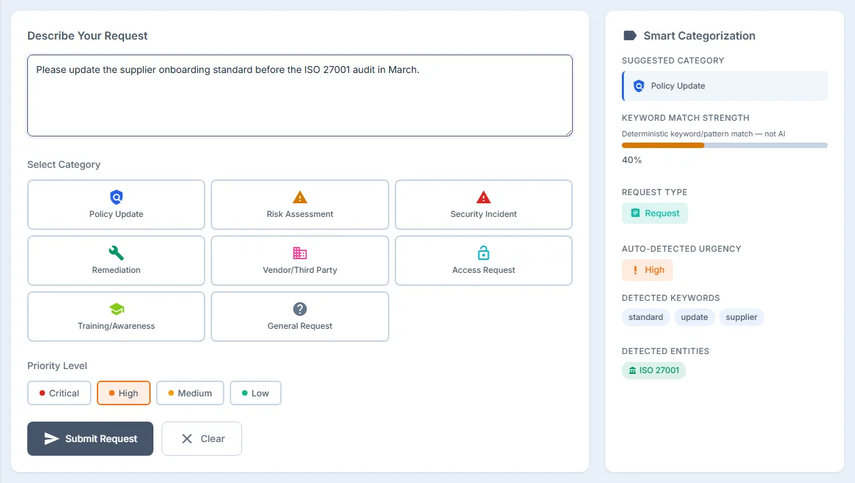The image size is (855, 483).
Task: Choose the General Request category card
Action: pos(300,317)
